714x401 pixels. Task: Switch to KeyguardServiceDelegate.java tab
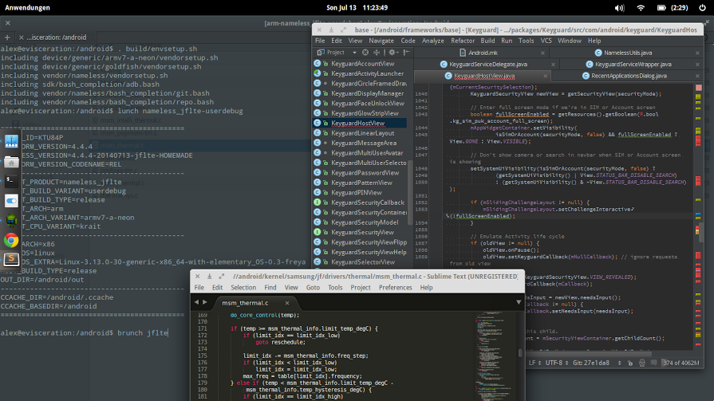(x=488, y=65)
